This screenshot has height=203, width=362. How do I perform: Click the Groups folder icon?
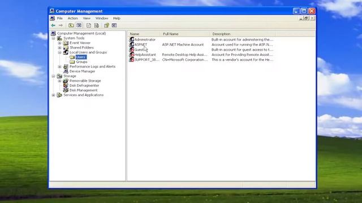pos(72,61)
